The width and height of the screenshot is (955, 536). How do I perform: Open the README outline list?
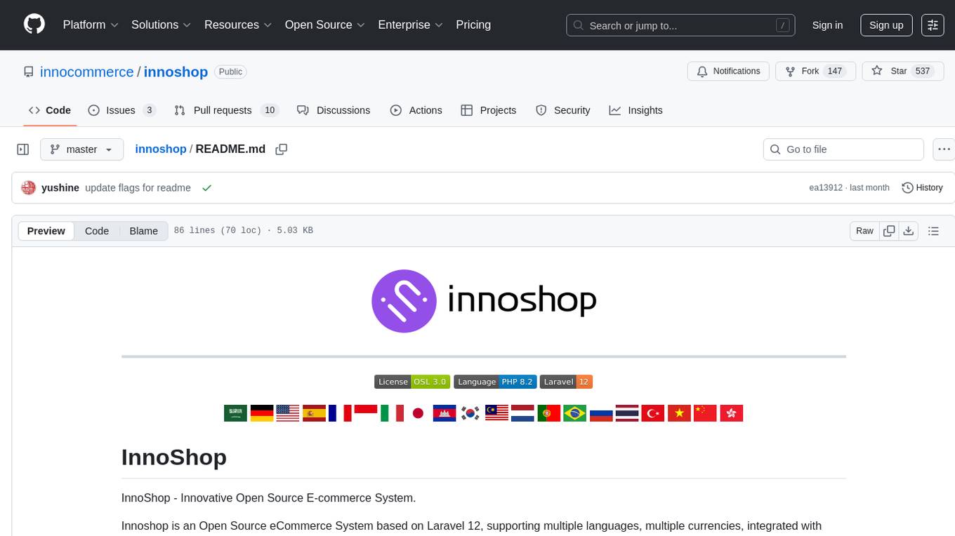[x=933, y=231]
